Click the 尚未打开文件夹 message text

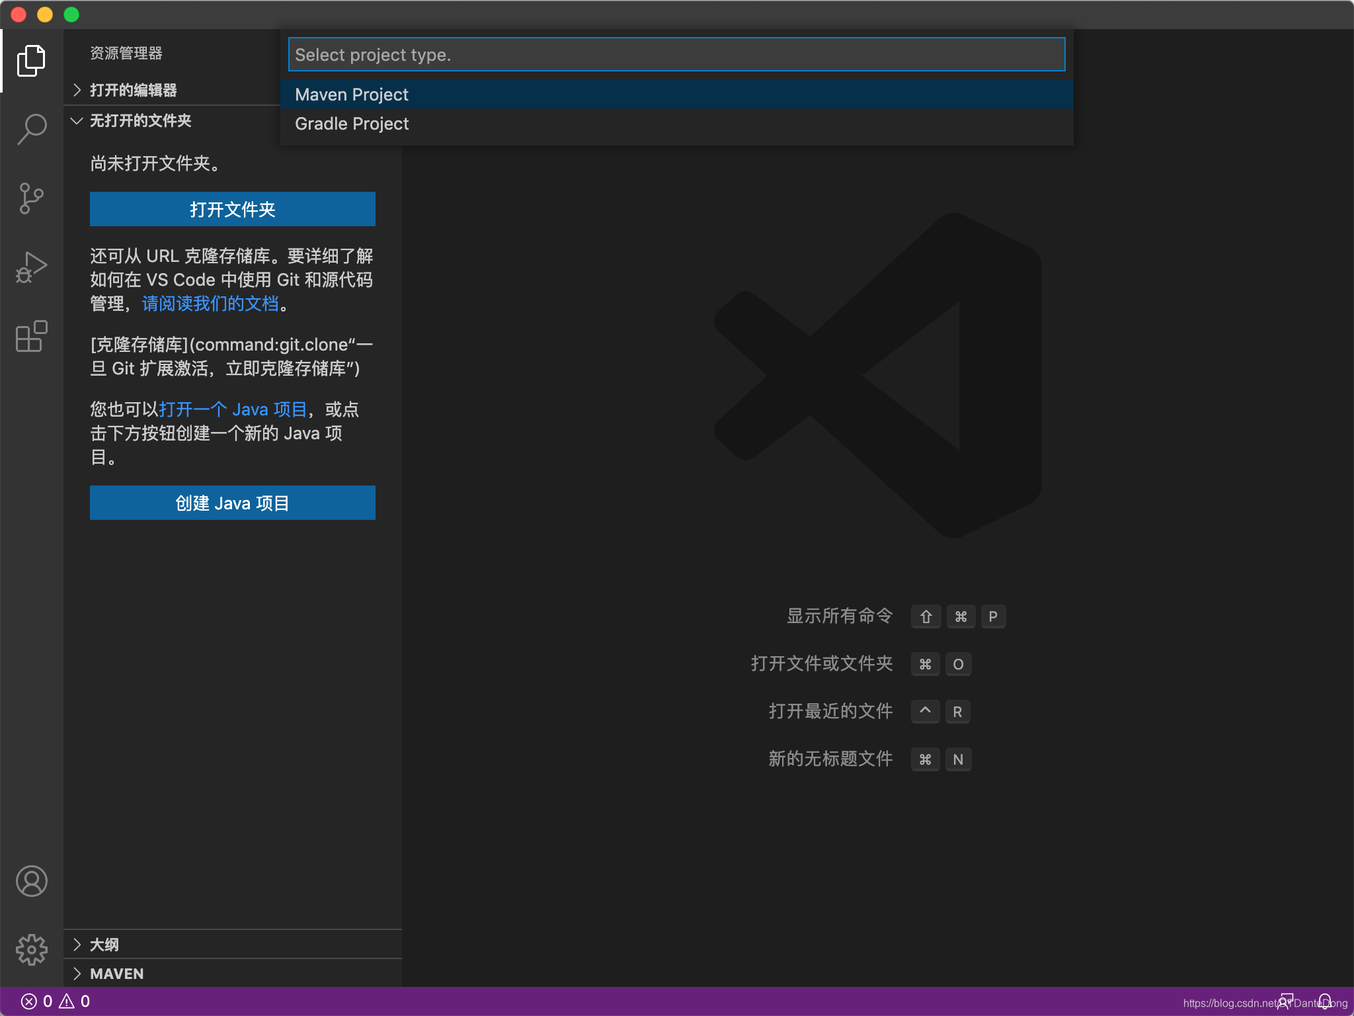click(155, 163)
